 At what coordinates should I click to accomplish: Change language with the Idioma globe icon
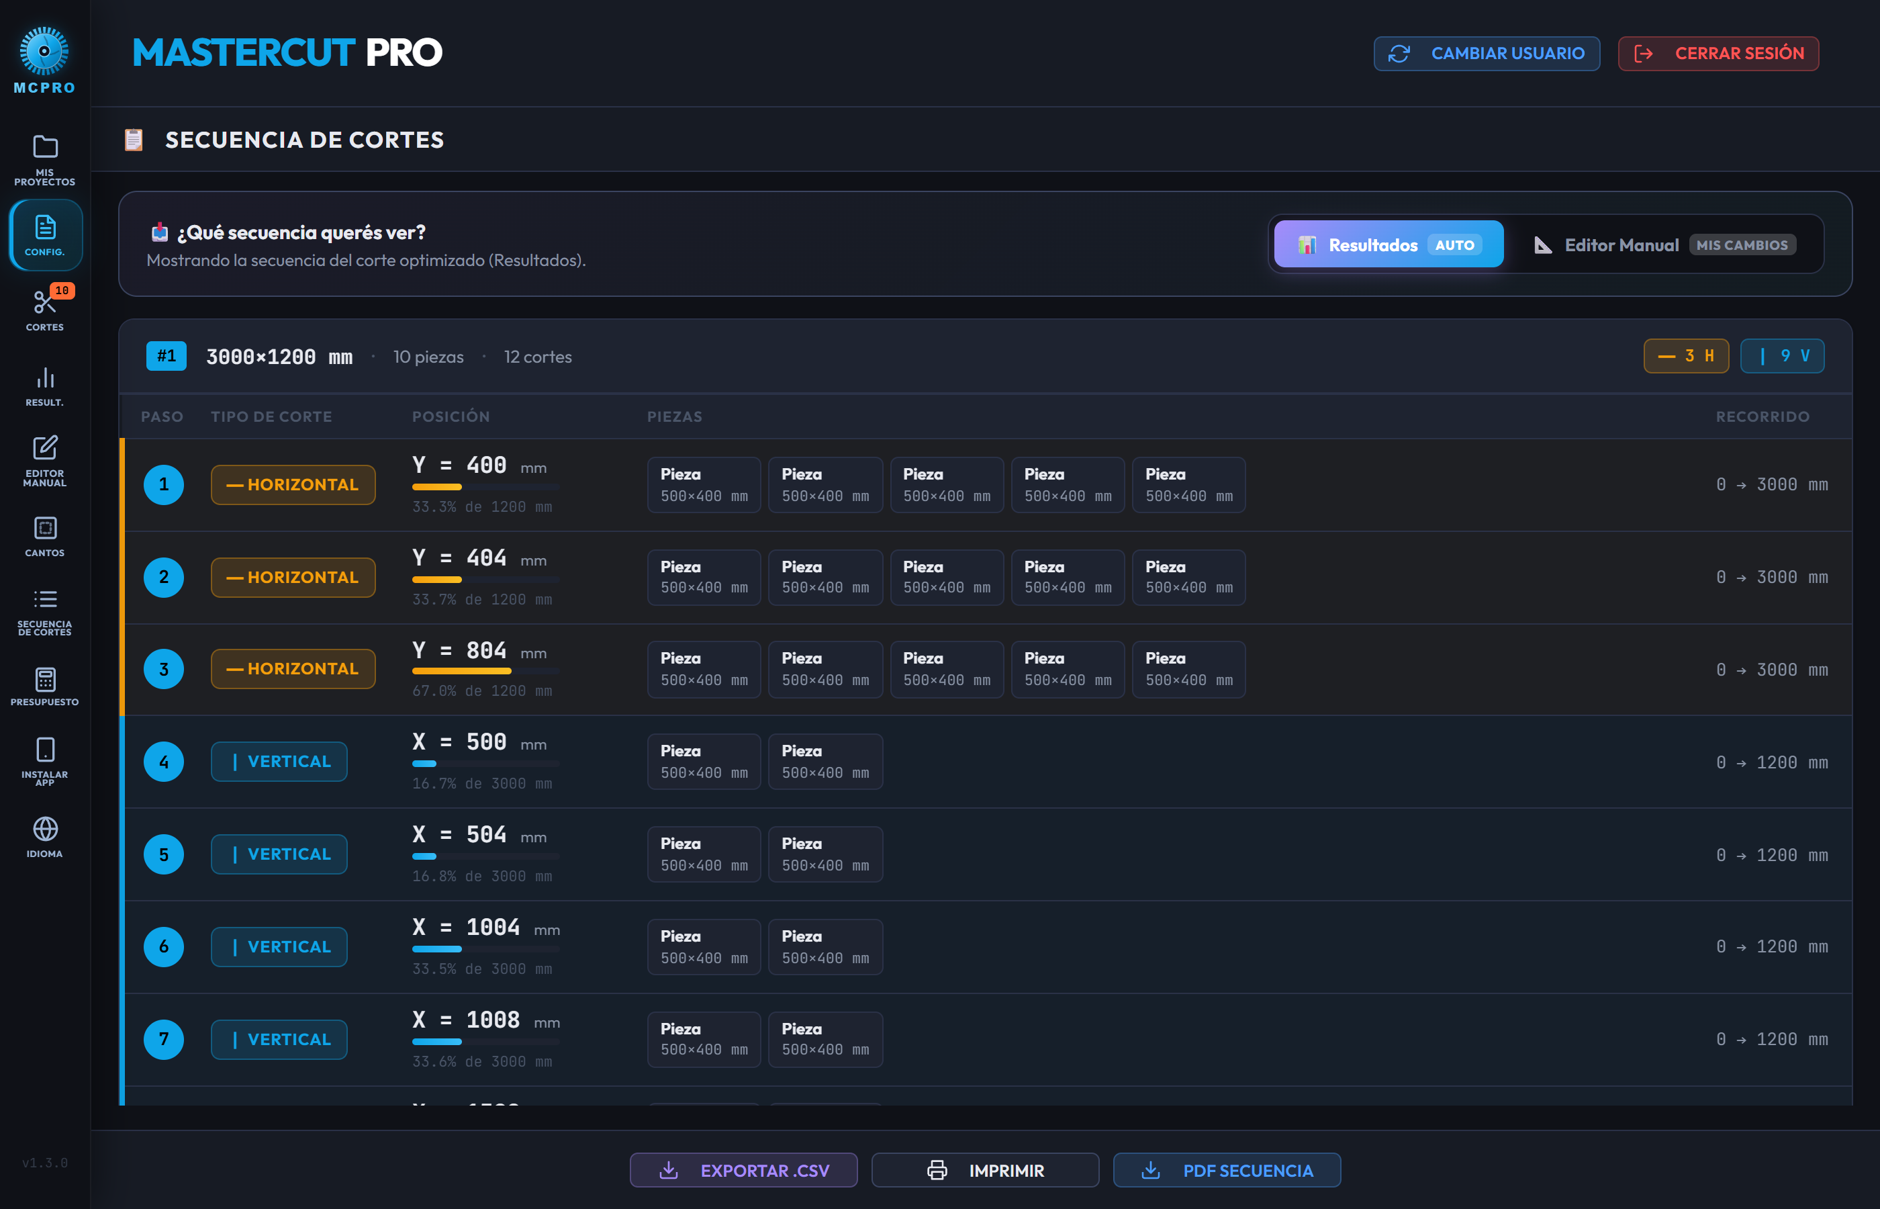click(x=45, y=829)
